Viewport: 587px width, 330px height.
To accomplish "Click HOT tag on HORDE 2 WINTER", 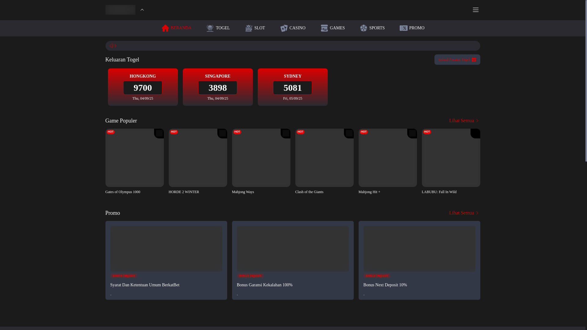I will tap(174, 132).
